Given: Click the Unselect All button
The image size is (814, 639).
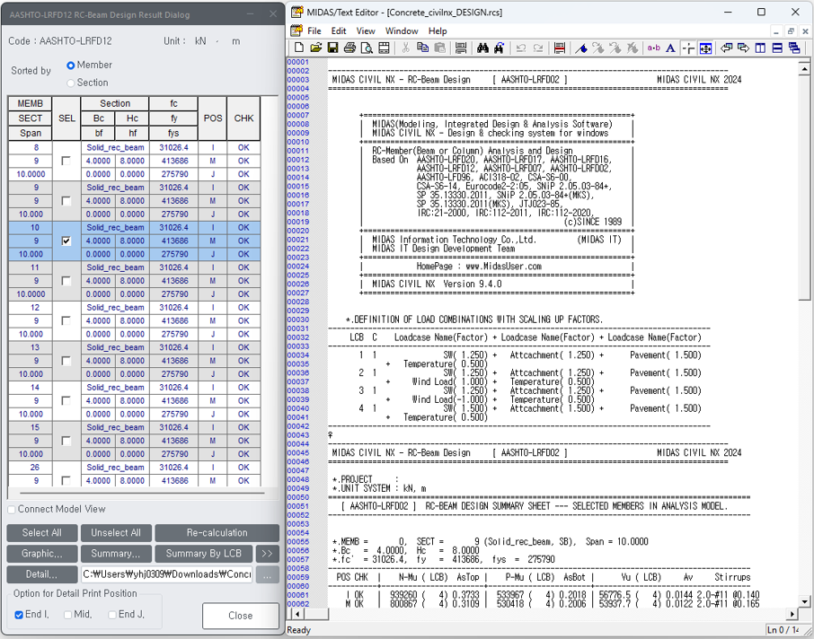Looking at the screenshot, I should 116,533.
